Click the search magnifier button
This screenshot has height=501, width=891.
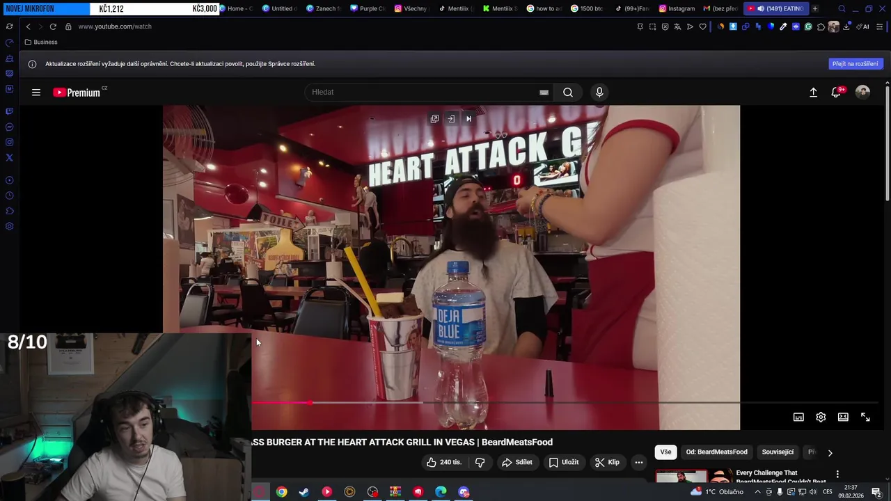[568, 93]
